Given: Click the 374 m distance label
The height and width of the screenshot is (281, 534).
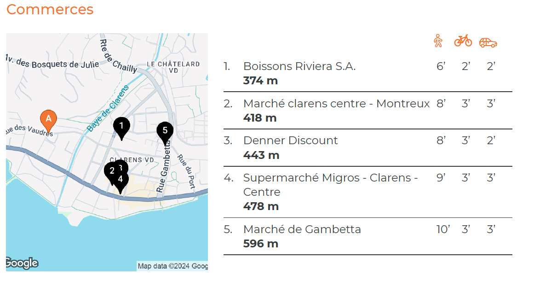Looking at the screenshot, I should coord(259,80).
